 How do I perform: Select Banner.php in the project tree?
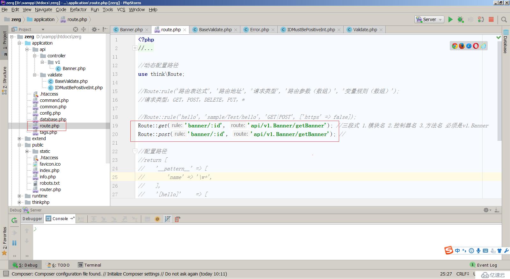coord(74,68)
